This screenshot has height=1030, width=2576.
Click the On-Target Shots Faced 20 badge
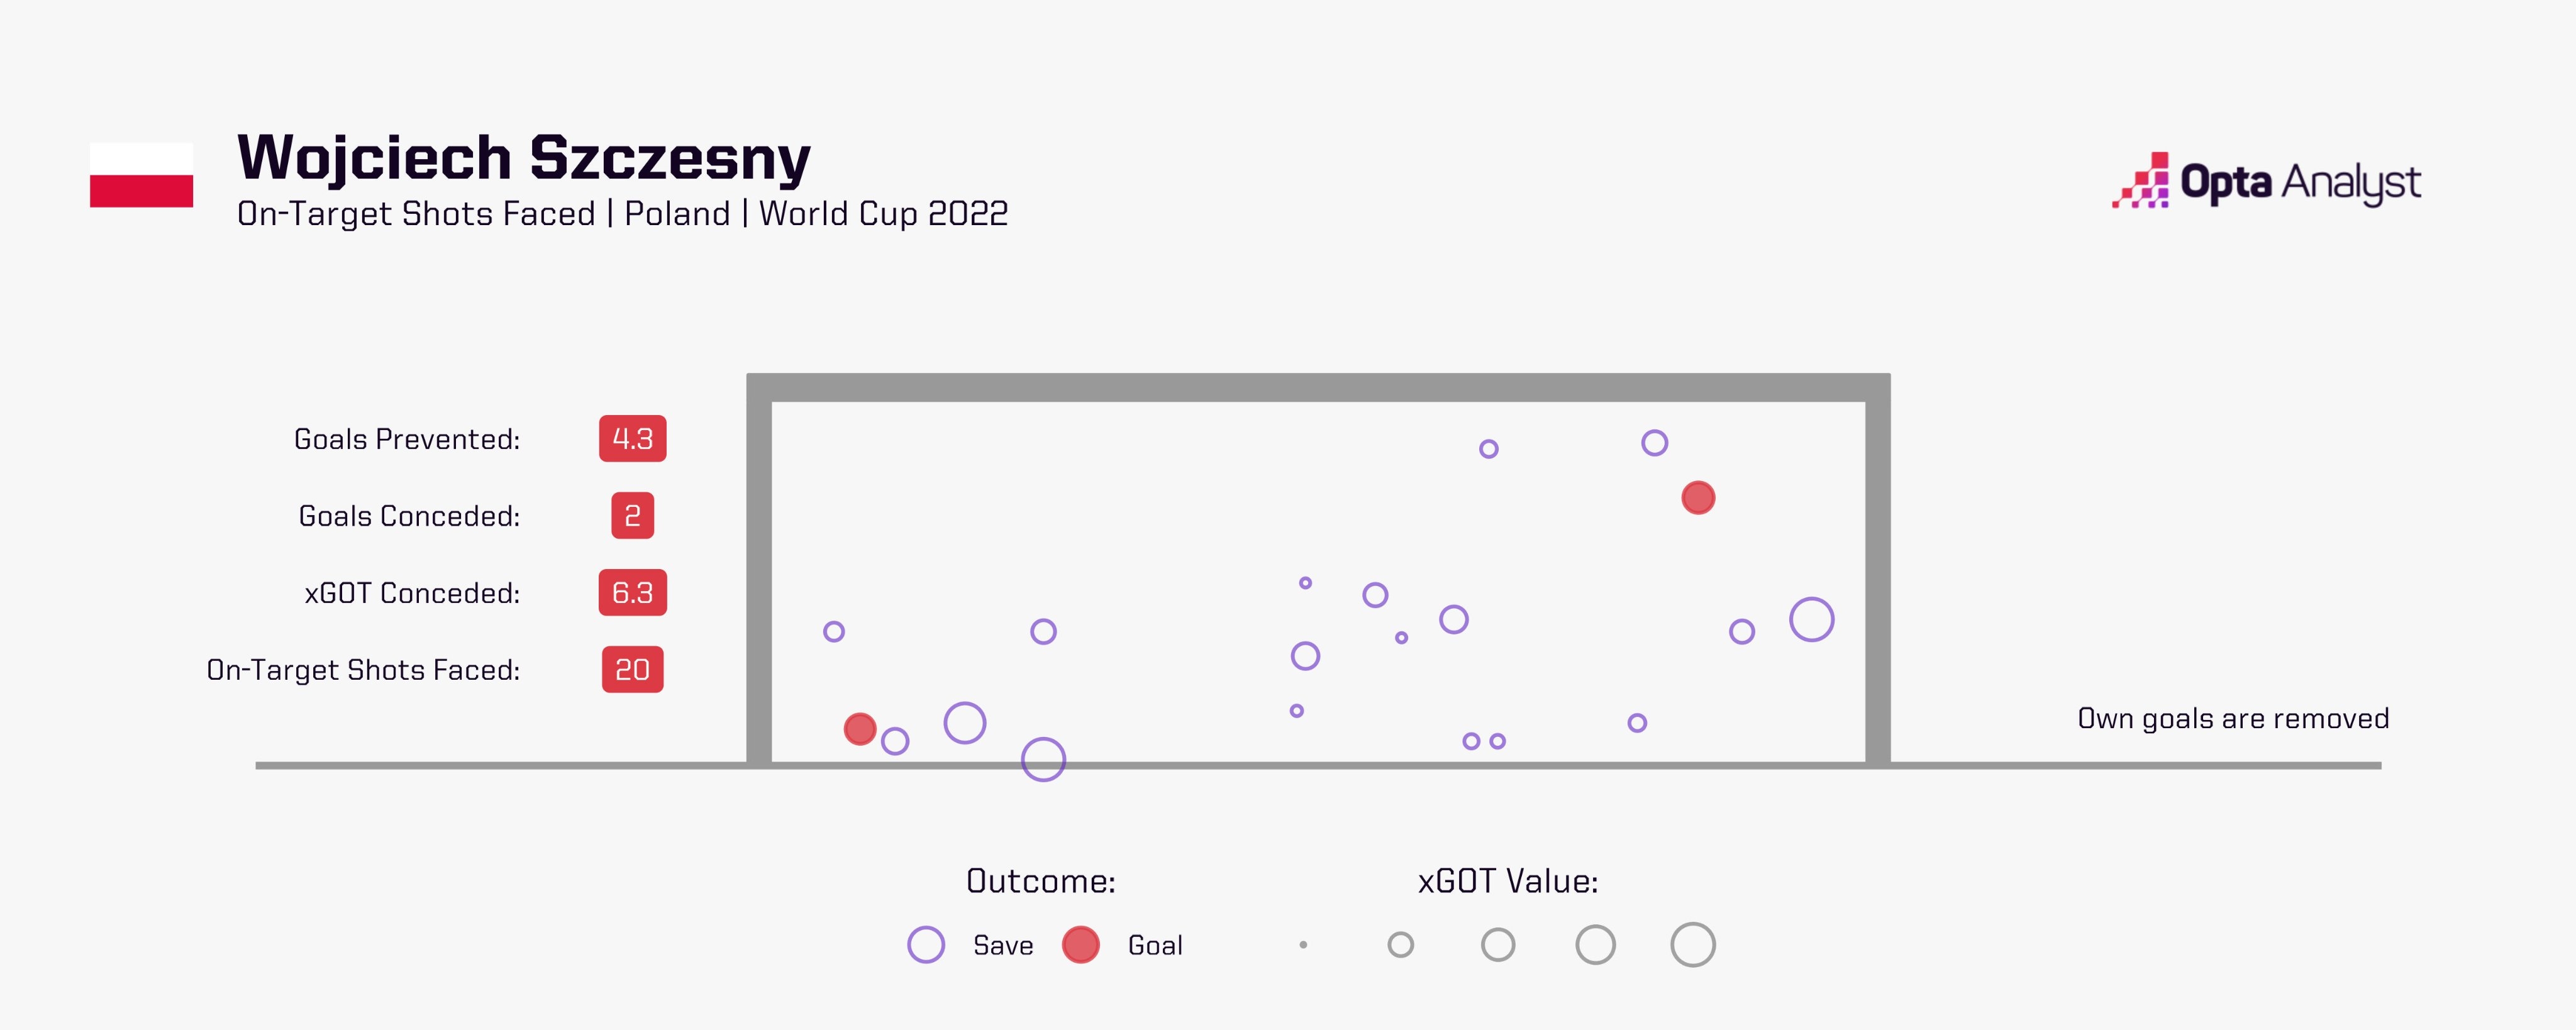tap(633, 669)
